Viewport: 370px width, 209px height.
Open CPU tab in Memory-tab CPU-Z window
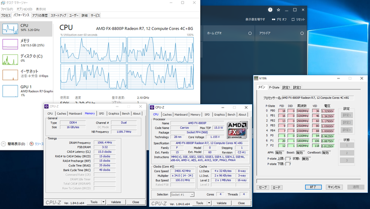click(x=50, y=113)
